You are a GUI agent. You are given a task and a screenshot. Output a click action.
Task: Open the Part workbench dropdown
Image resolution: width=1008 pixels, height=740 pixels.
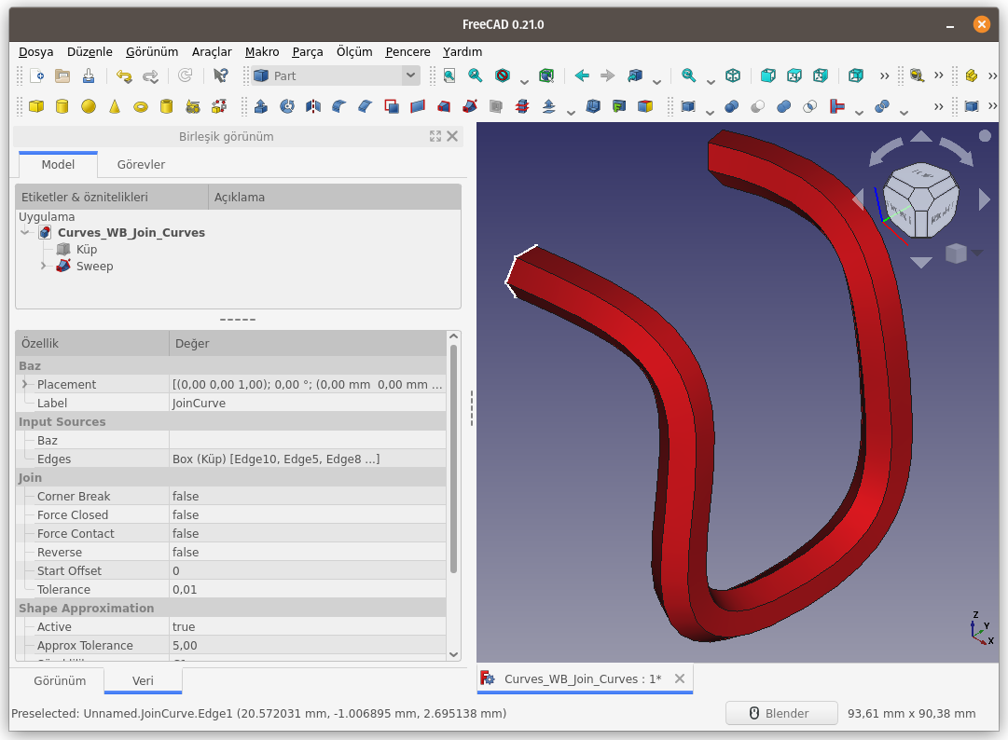[337, 75]
